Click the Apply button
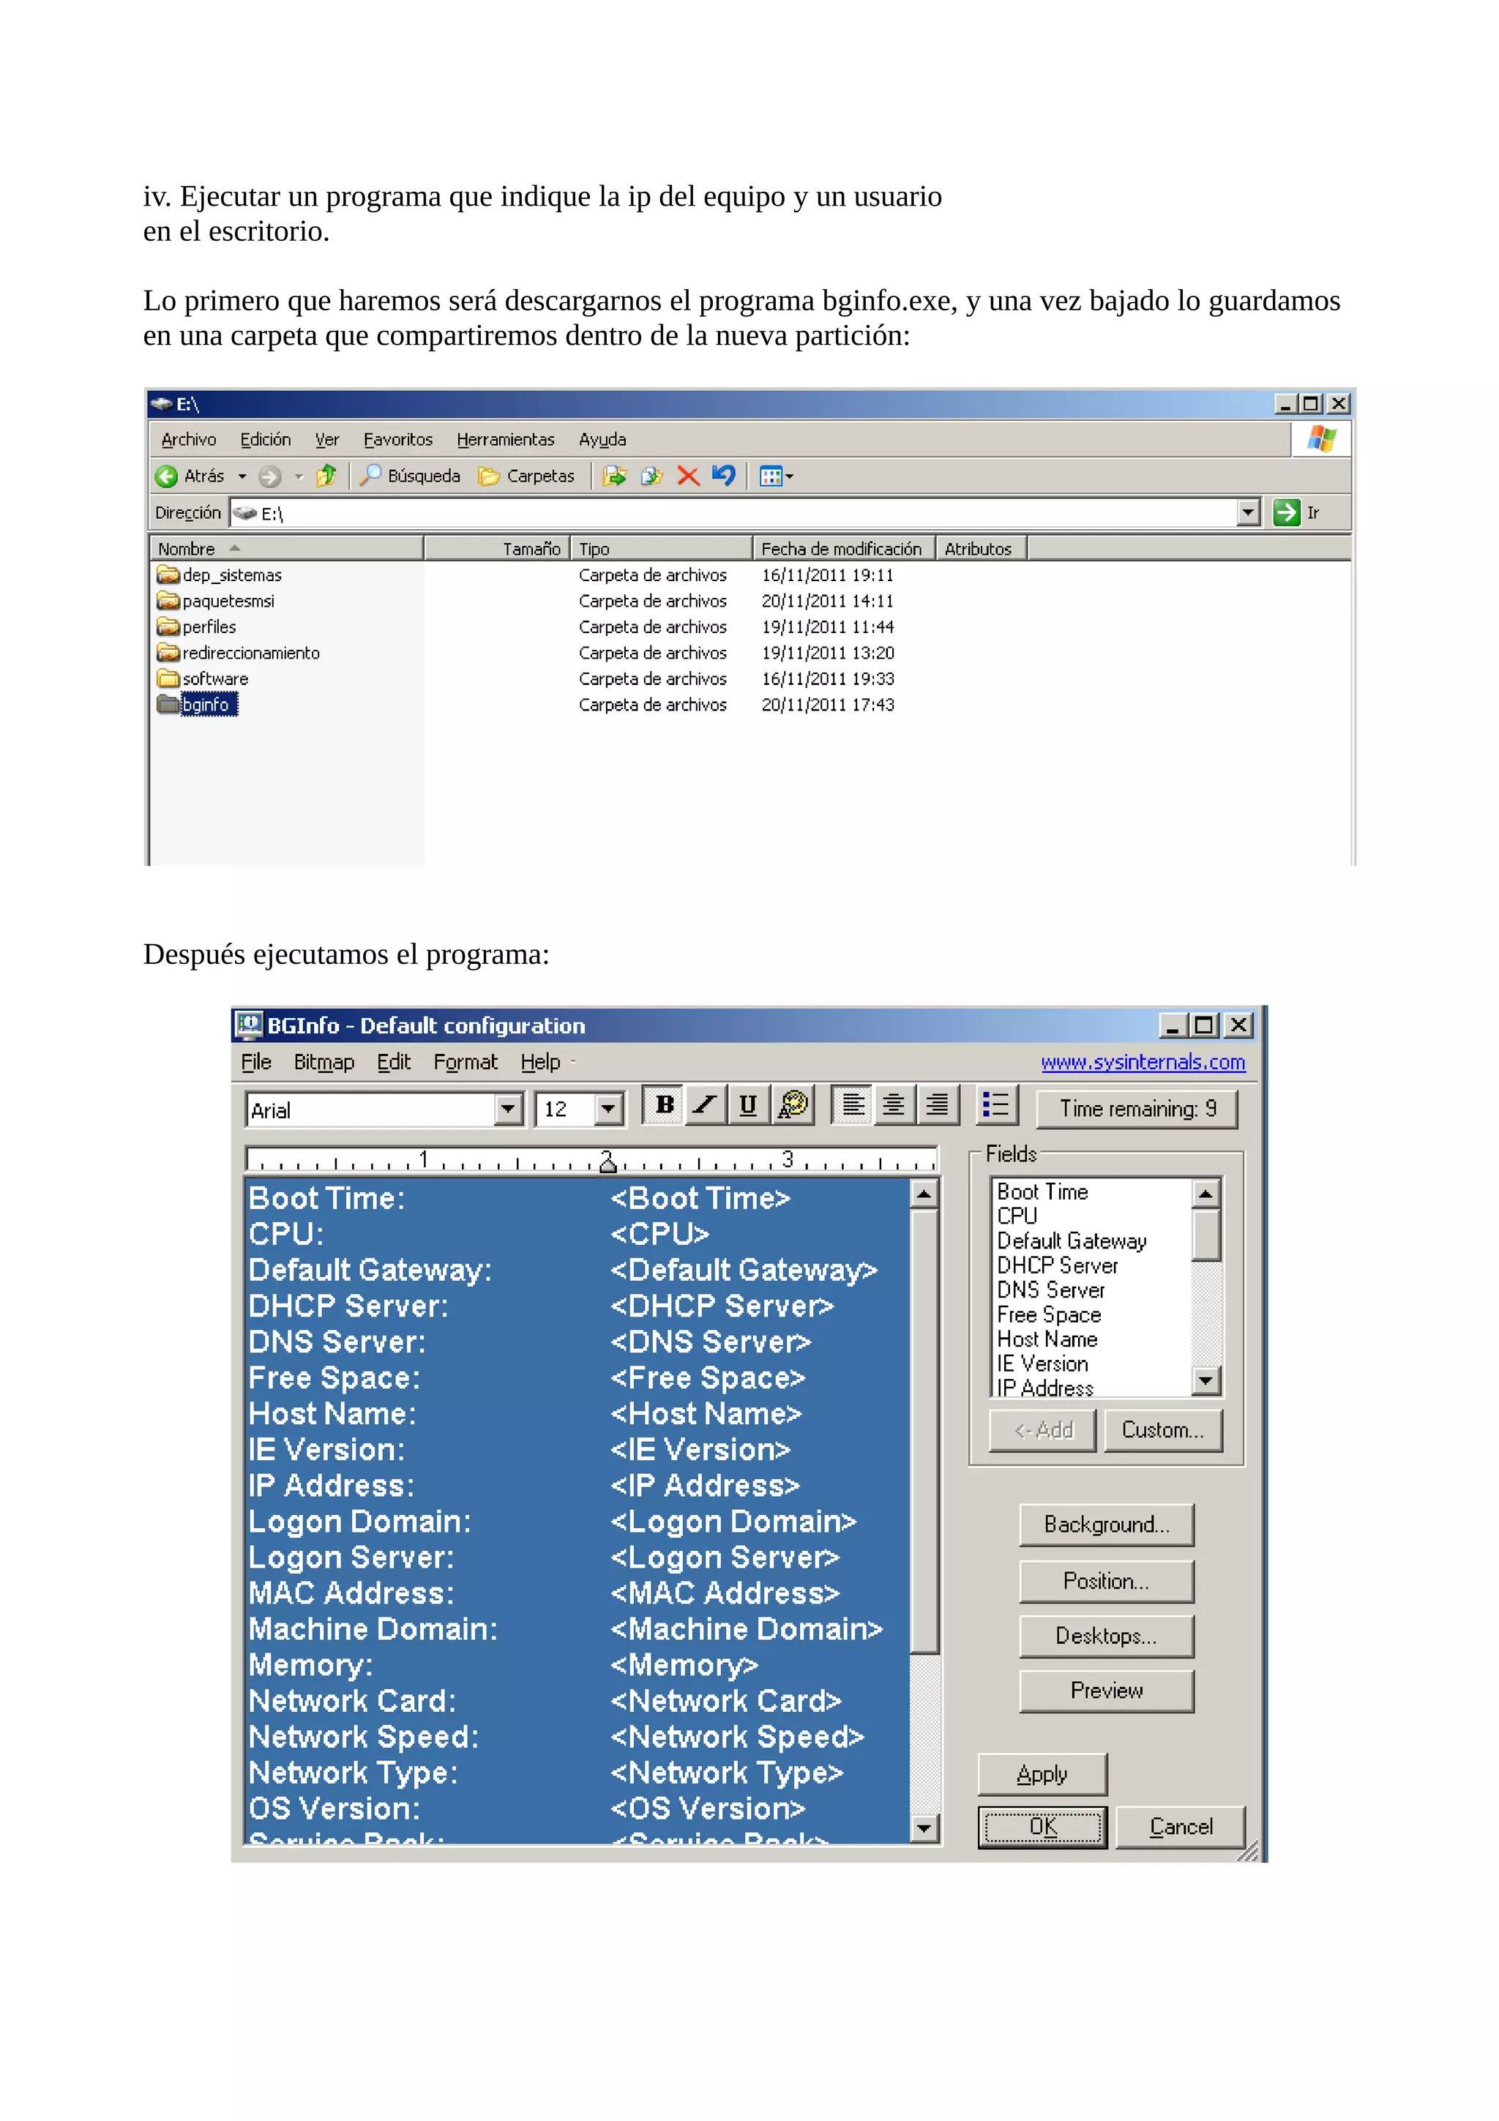Image resolution: width=1499 pixels, height=2121 pixels. coord(1042,1775)
